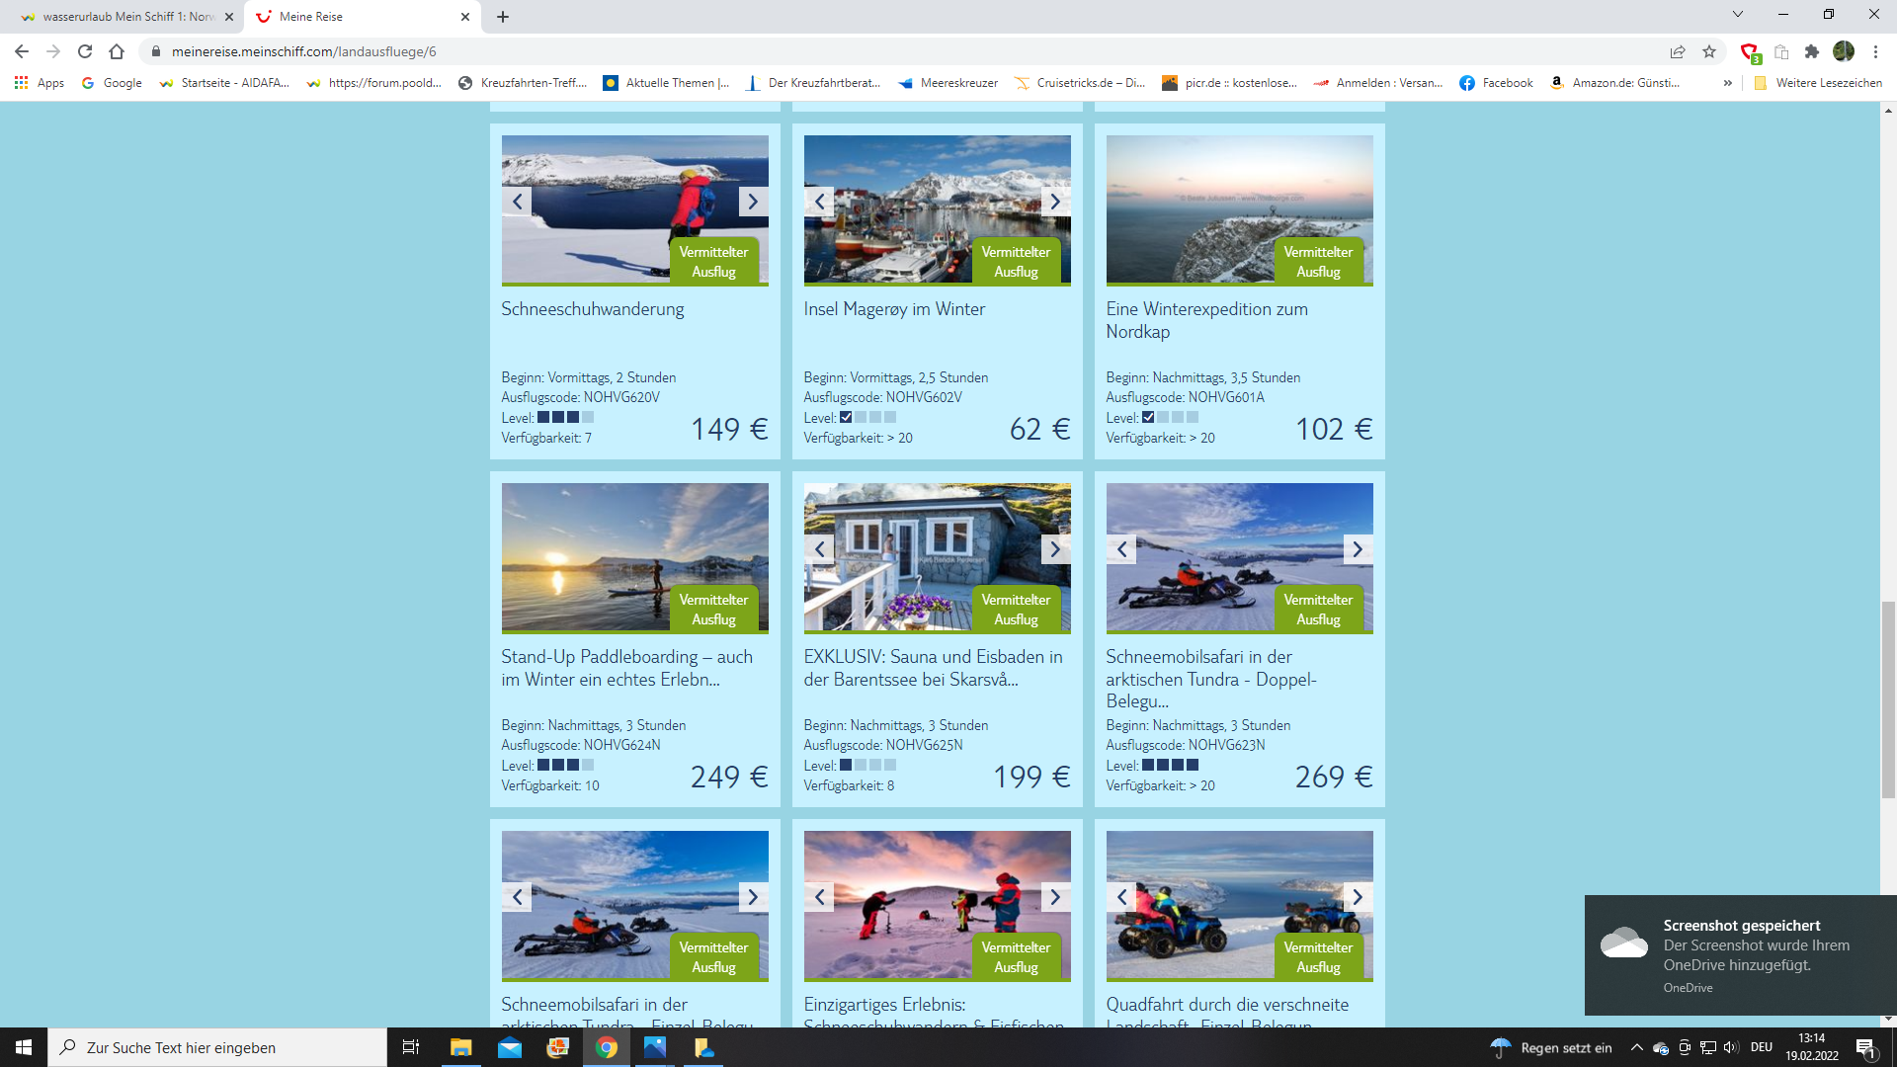Click Level indicator squares of Schneeschuhwanderung
The width and height of the screenshot is (1897, 1067).
coord(565,417)
